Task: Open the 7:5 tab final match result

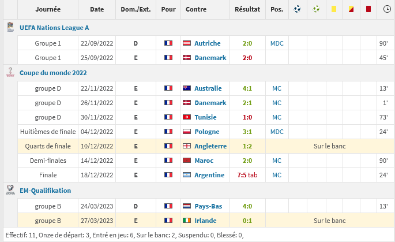Action: [x=247, y=175]
